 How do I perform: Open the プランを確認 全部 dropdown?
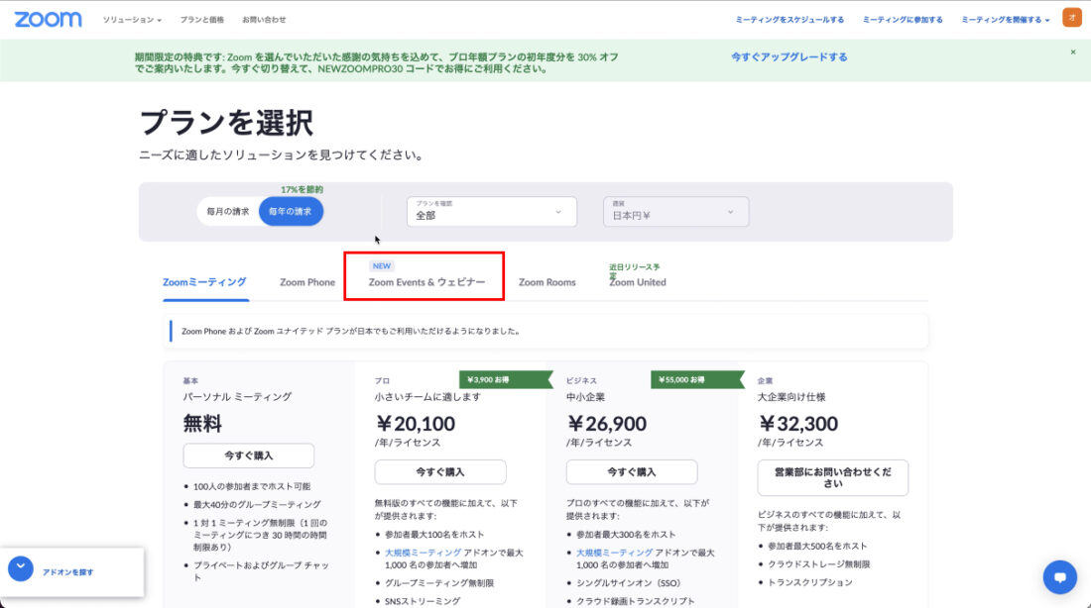point(491,211)
